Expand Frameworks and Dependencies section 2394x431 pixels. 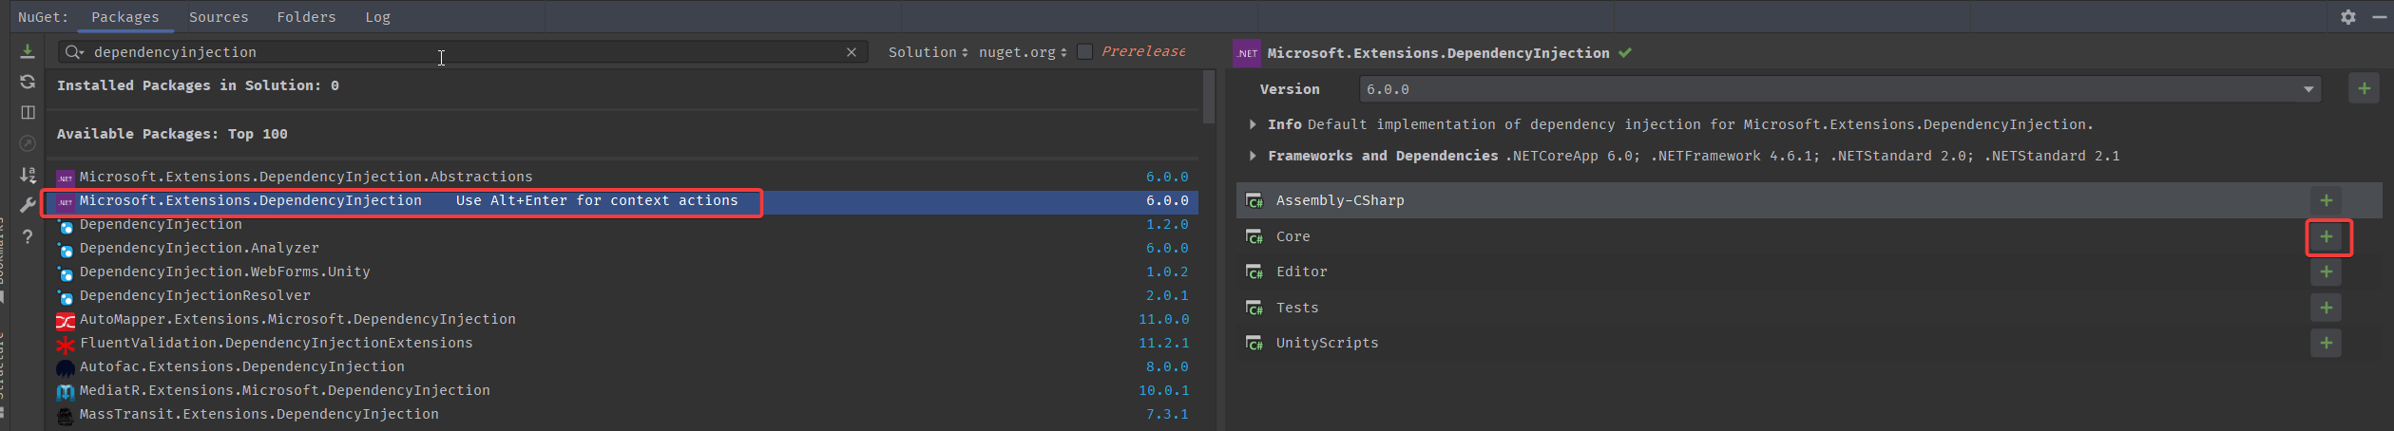tap(1253, 156)
